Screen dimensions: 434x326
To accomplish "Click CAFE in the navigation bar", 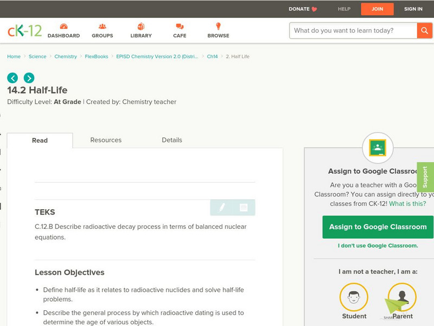I will tap(180, 36).
